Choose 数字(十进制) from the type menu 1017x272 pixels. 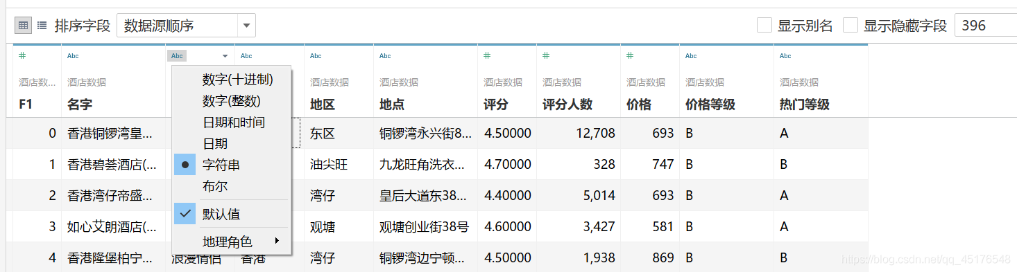coord(231,80)
